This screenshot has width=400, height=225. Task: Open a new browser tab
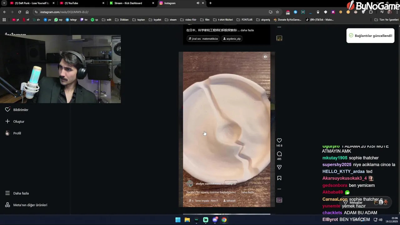pyautogui.click(x=210, y=3)
